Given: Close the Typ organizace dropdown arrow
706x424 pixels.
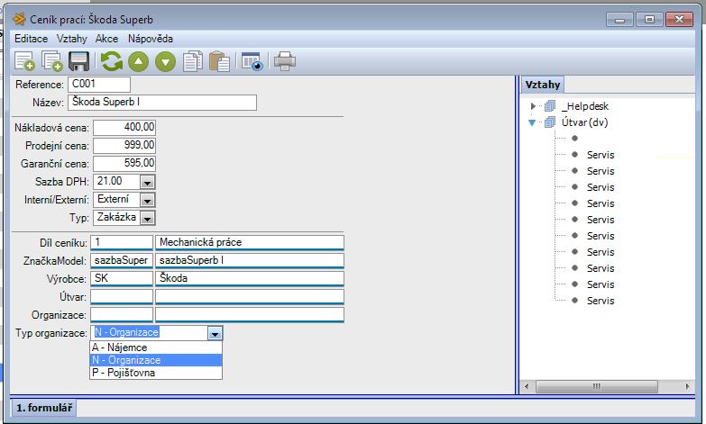Looking at the screenshot, I should click(215, 333).
